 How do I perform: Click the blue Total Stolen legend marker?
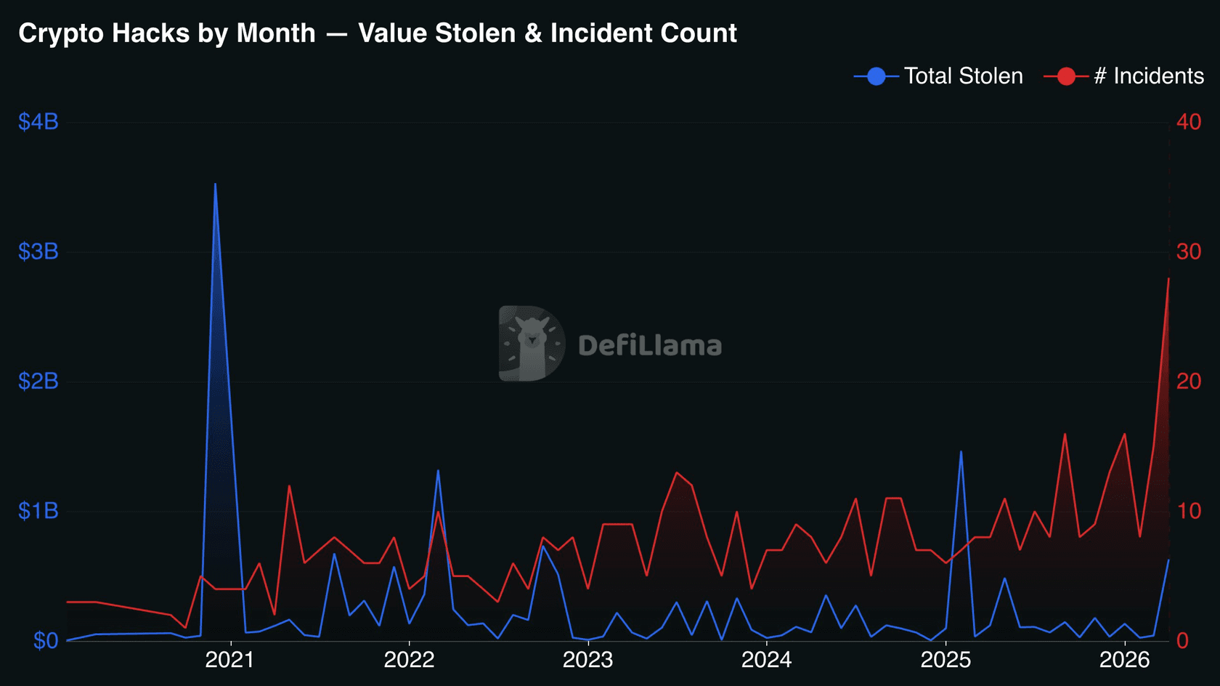(x=877, y=76)
